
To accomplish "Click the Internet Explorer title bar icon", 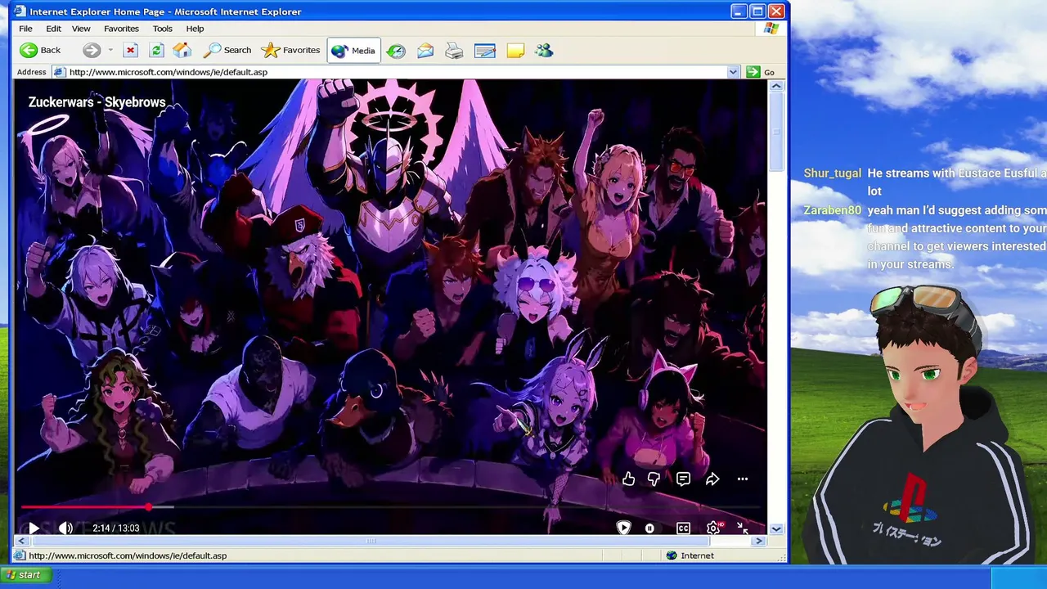I will pos(20,11).
